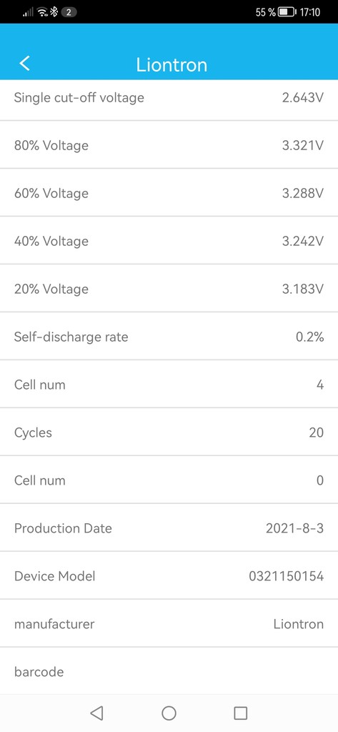The width and height of the screenshot is (338, 732).
Task: Tap the back arrow in header
Action: (25, 64)
